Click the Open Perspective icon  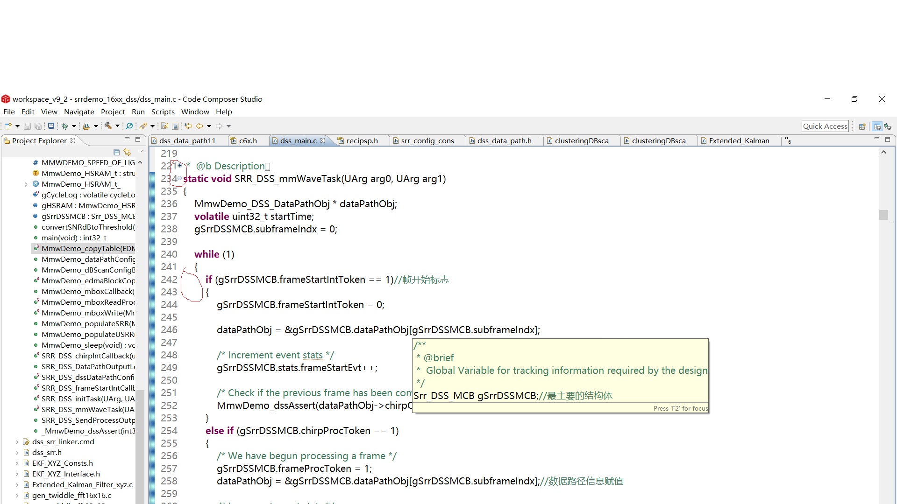point(862,126)
